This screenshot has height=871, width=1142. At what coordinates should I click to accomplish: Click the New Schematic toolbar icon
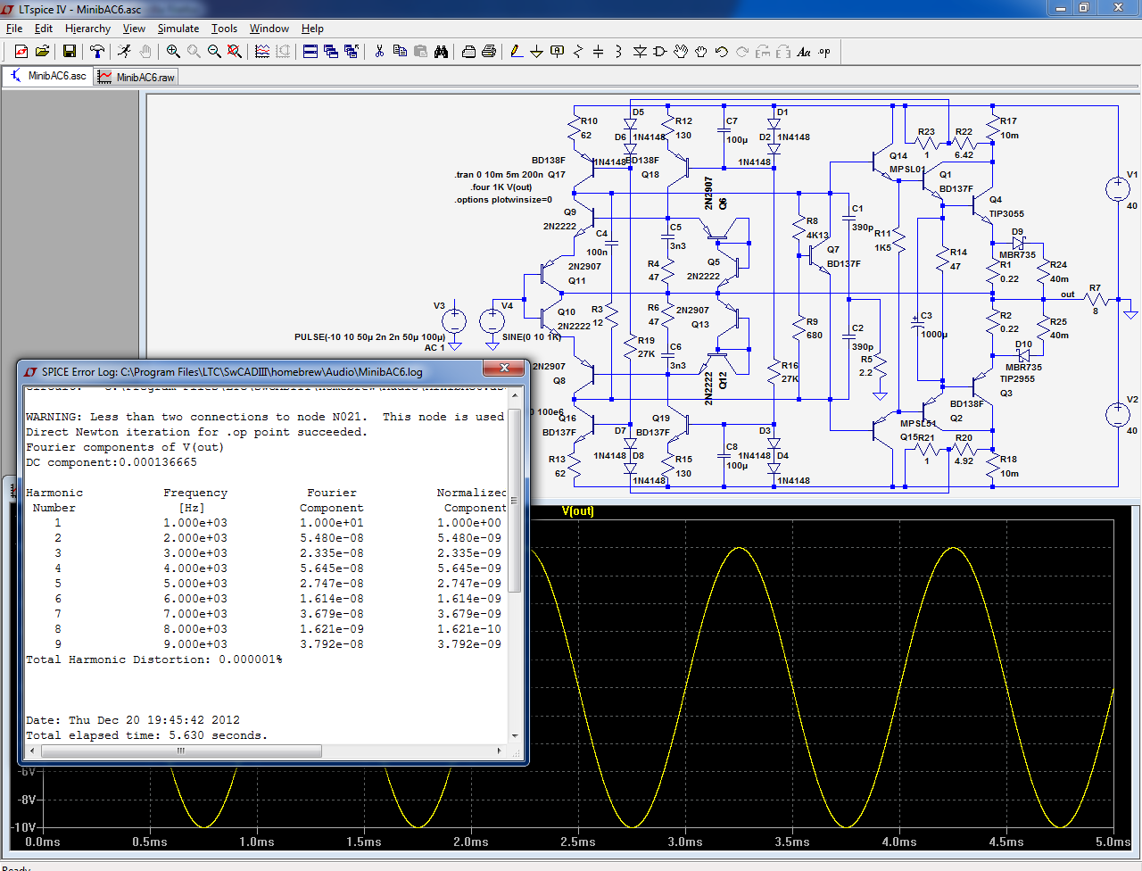[x=21, y=52]
